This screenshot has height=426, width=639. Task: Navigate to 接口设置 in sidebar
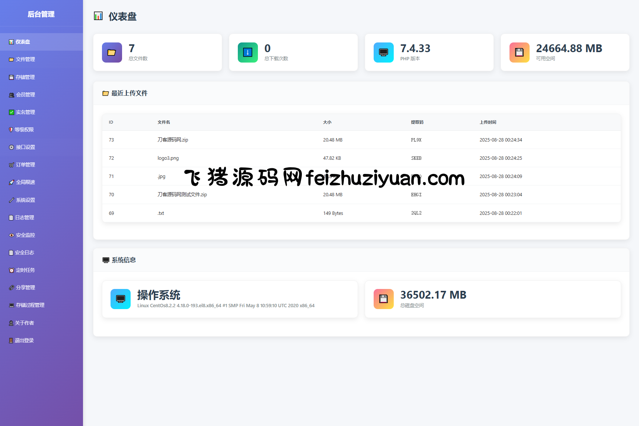coord(25,147)
